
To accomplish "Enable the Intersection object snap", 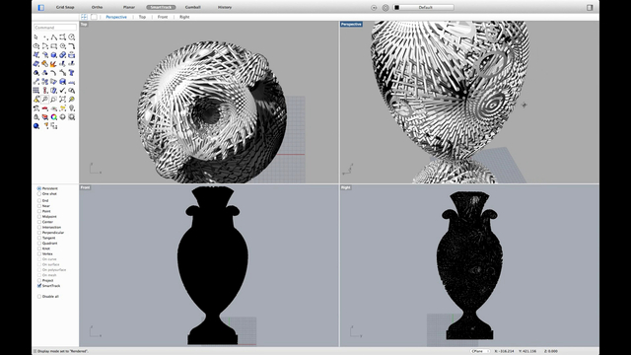I will point(39,227).
